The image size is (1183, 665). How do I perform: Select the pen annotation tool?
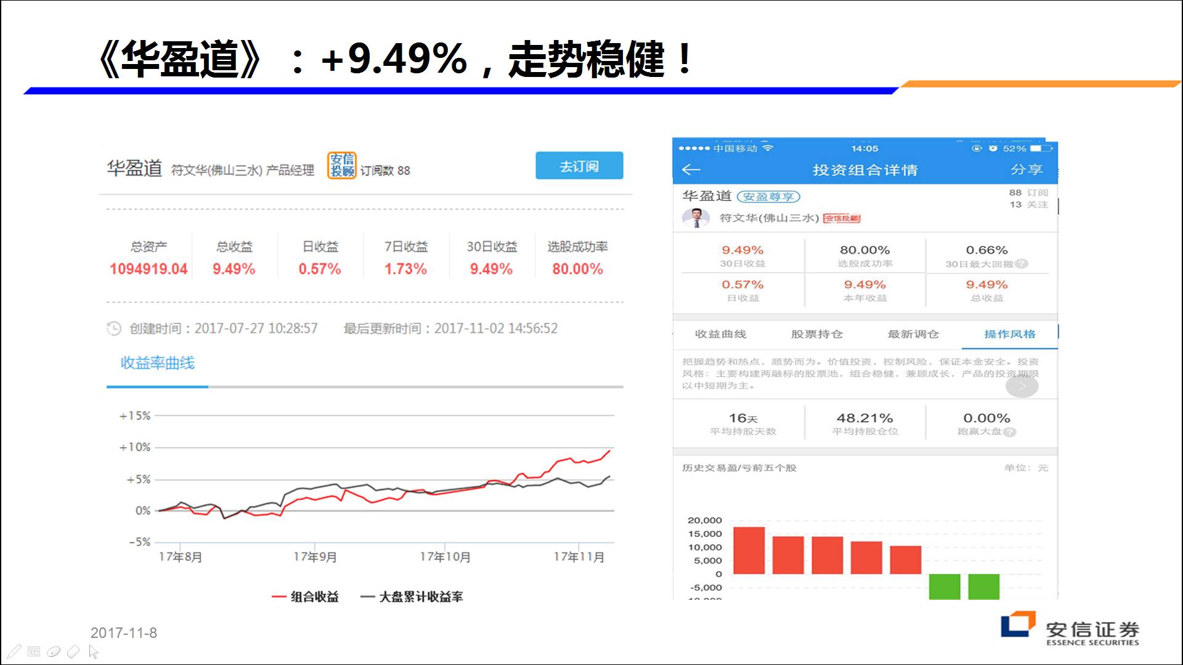point(14,651)
